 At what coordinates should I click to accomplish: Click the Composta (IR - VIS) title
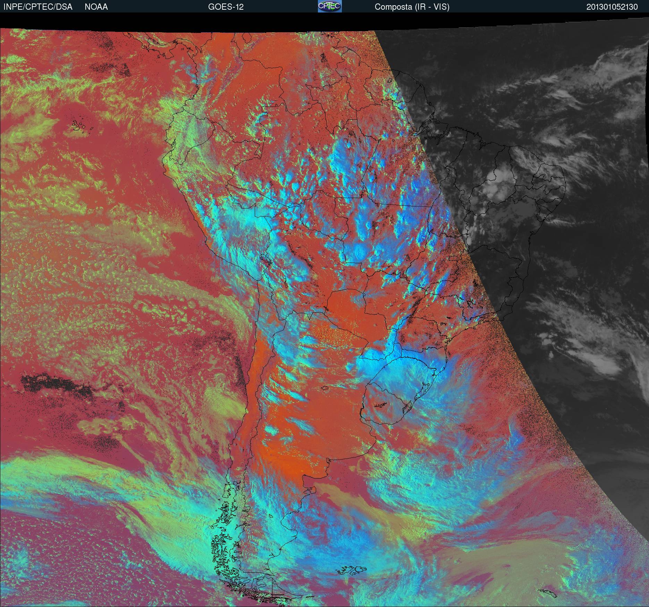(412, 7)
